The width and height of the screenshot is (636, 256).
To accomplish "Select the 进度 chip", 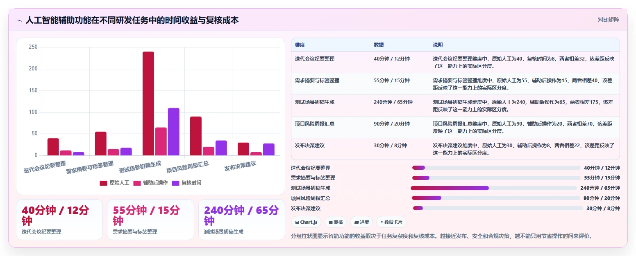I will point(361,222).
